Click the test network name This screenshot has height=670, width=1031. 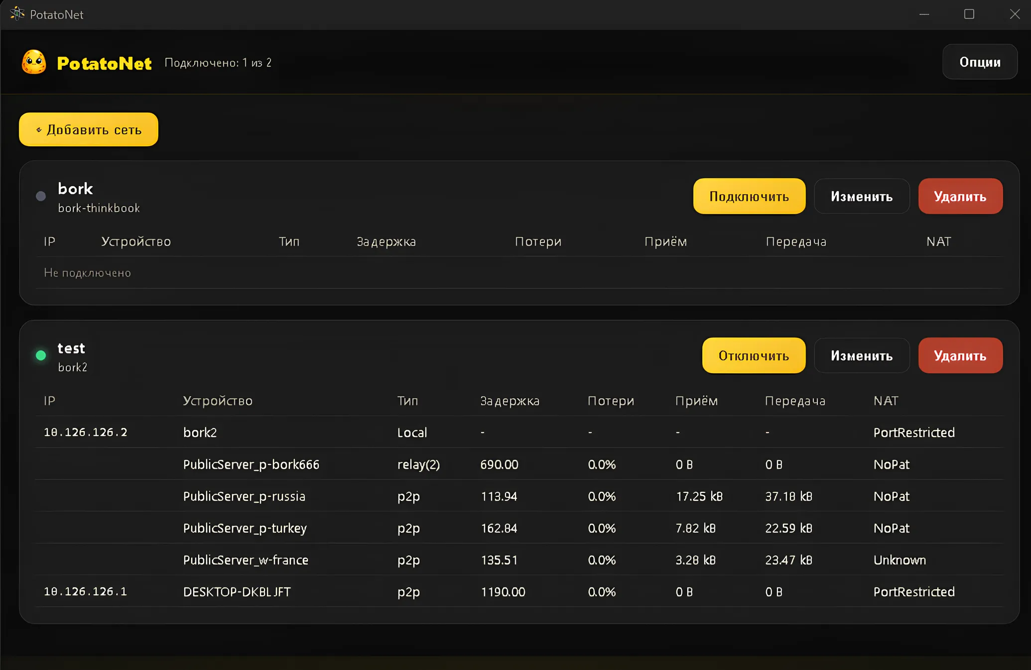71,348
